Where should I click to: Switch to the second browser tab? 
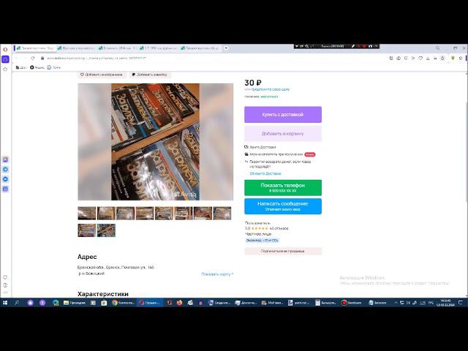(x=76, y=48)
